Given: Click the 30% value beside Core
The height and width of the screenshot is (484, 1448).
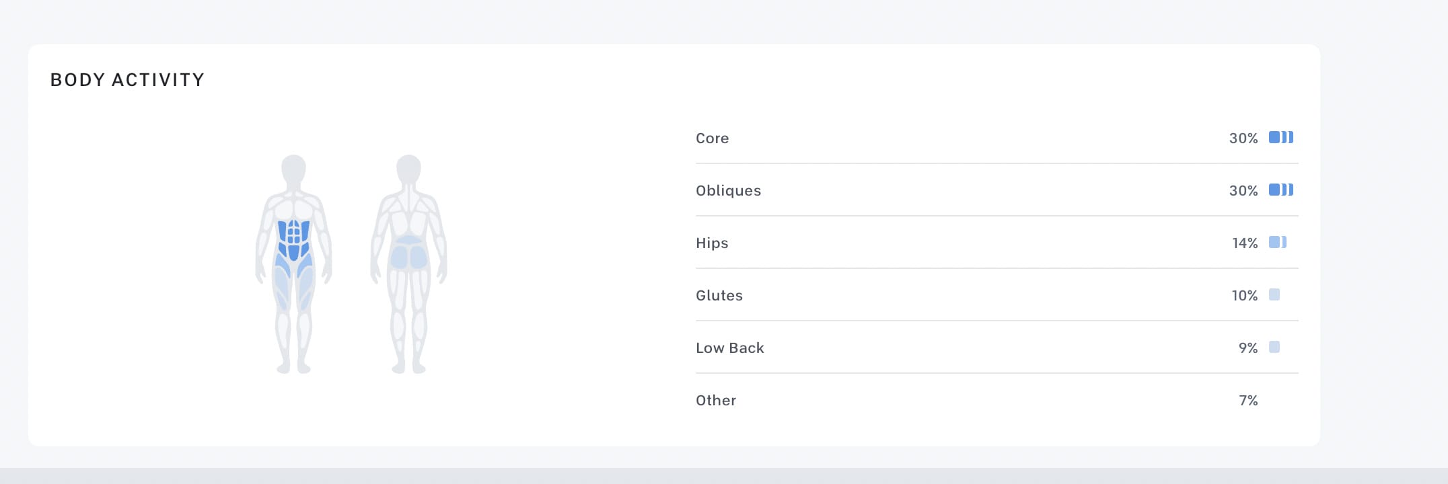Looking at the screenshot, I should click(x=1243, y=138).
